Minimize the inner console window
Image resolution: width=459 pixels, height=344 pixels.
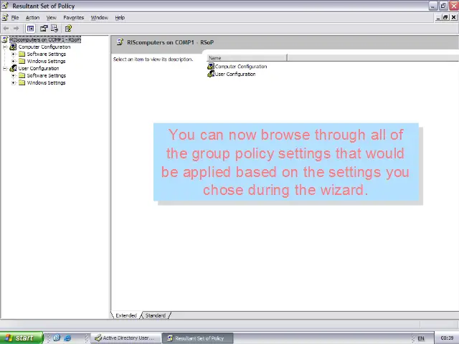coord(438,17)
